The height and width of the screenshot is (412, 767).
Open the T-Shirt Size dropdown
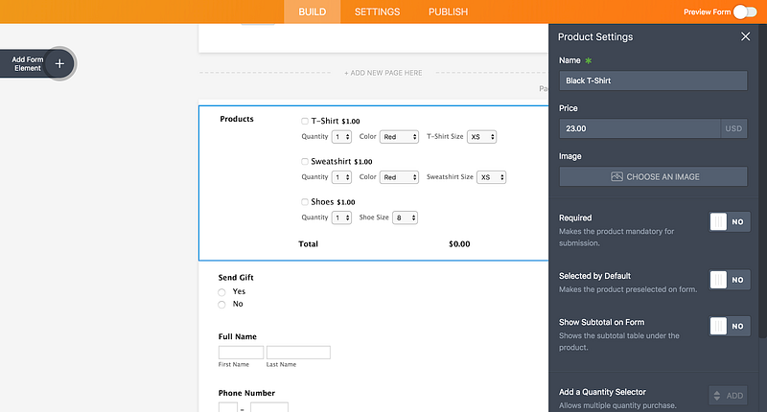coord(482,137)
